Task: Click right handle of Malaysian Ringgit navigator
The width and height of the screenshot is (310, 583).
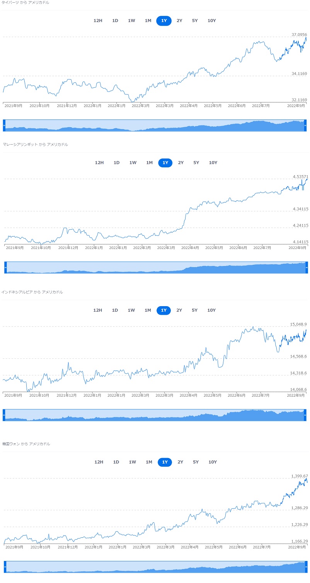Action: click(x=307, y=267)
